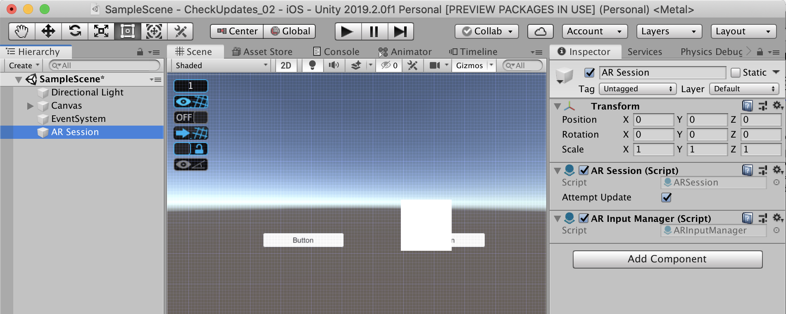786x314 pixels.
Task: Disable the AR Input Manager script checkbox
Action: point(584,218)
